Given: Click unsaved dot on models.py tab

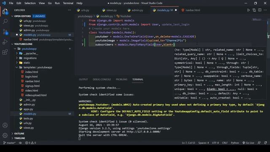Looking at the screenshot, I should pyautogui.click(x=176, y=10).
